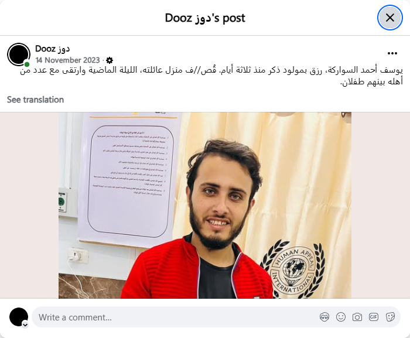This screenshot has width=410, height=338.
Task: Click the Dooz post dialog title
Action: click(x=205, y=18)
